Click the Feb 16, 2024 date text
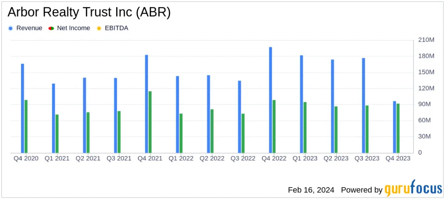 pyautogui.click(x=311, y=190)
